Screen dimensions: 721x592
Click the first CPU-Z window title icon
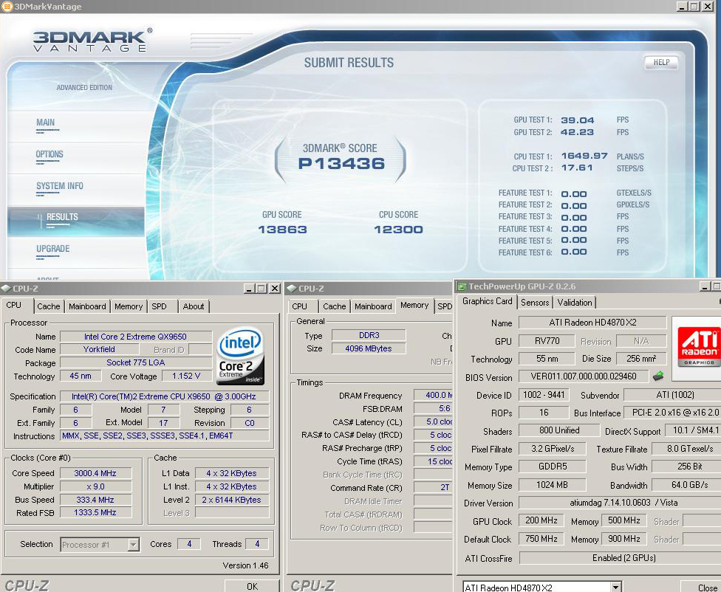6,289
